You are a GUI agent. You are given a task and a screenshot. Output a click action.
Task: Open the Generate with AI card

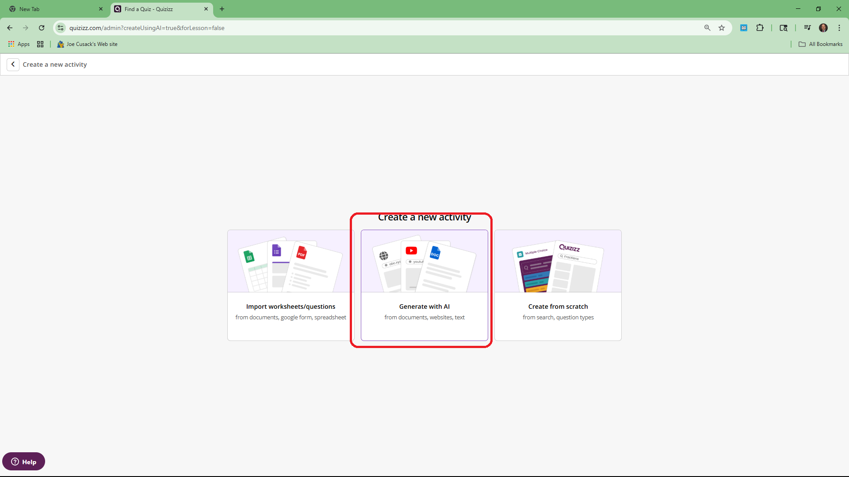click(424, 285)
